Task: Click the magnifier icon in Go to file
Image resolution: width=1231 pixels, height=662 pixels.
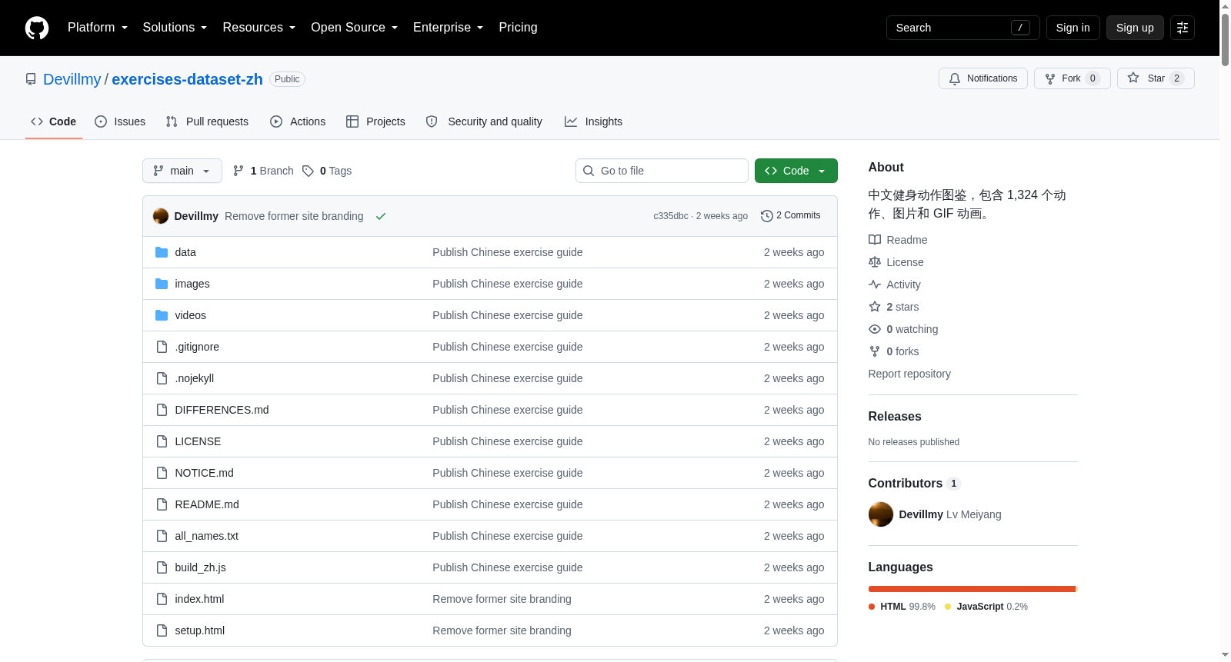Action: [589, 171]
